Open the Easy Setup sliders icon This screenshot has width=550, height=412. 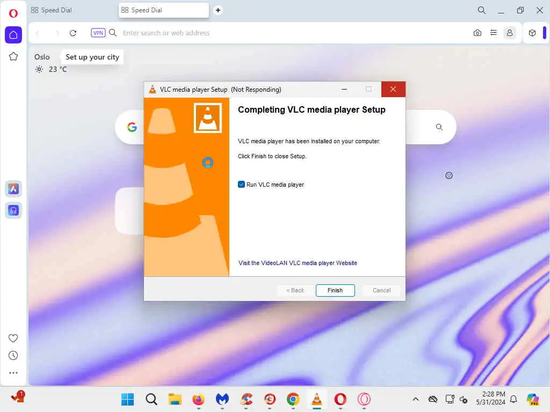pos(494,33)
